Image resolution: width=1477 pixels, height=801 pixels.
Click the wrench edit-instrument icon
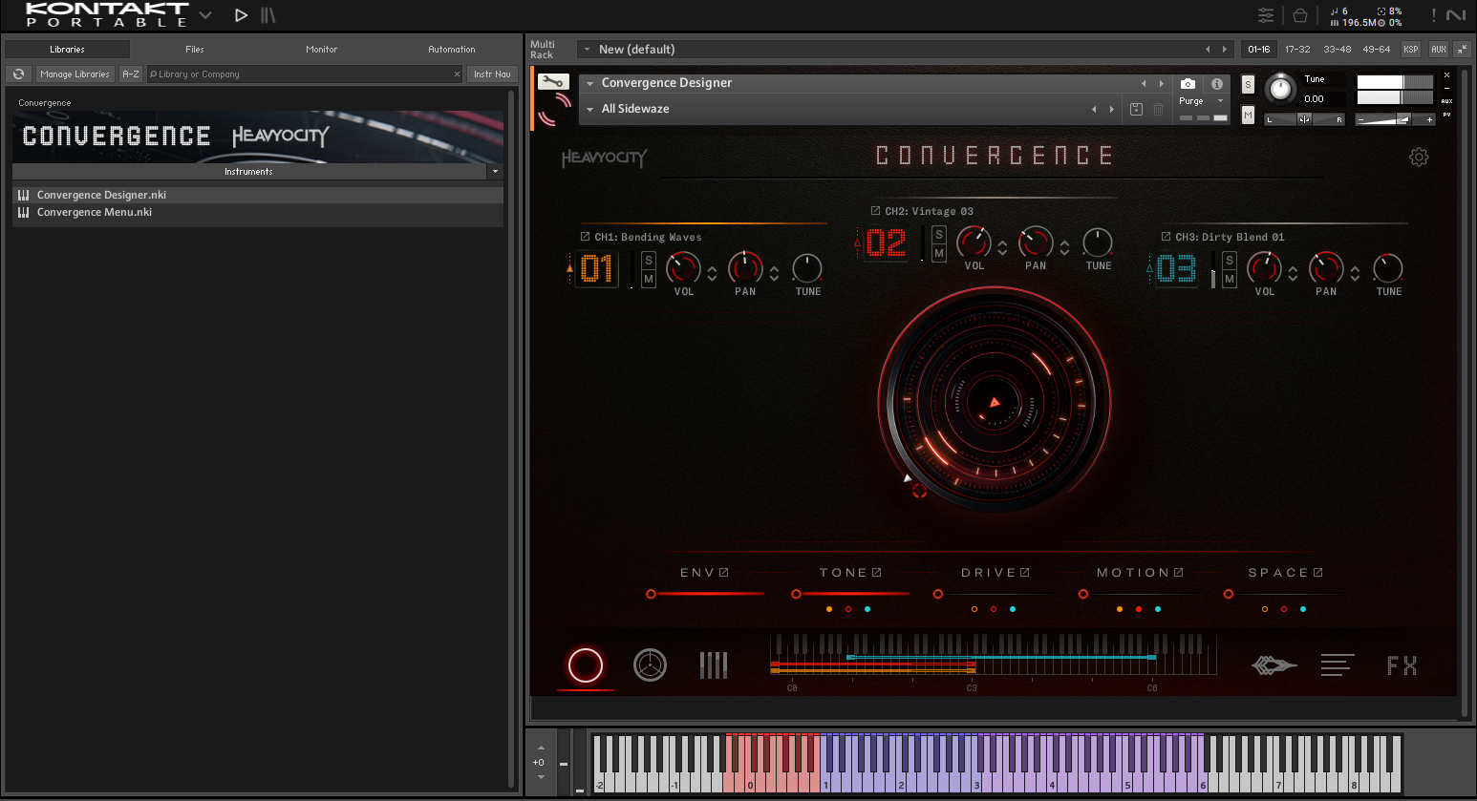coord(552,82)
